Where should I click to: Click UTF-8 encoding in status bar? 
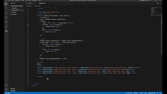(141, 93)
